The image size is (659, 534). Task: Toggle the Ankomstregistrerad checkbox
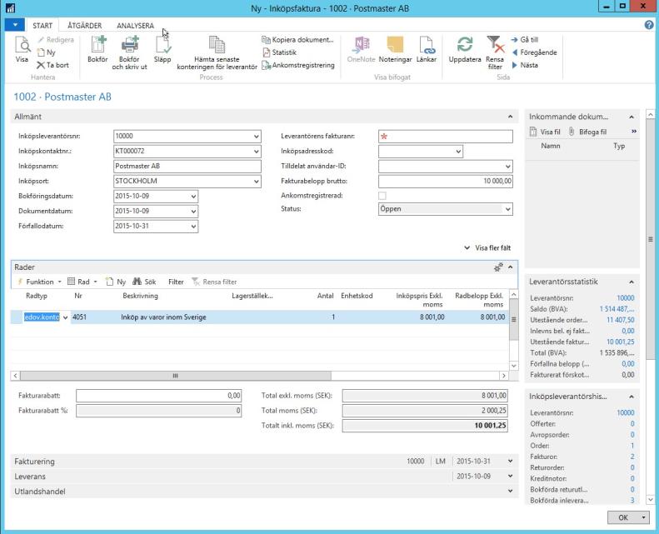[x=382, y=196]
